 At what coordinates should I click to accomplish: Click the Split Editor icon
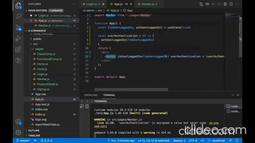(x=231, y=4)
